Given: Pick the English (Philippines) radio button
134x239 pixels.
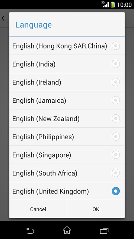Looking at the screenshot, I should [x=116, y=137].
